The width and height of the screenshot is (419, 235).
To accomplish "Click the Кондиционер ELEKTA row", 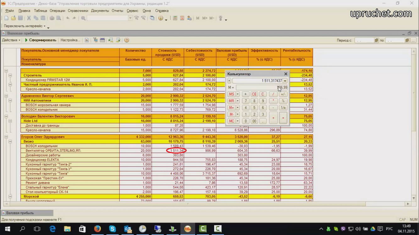I will 167,160.
